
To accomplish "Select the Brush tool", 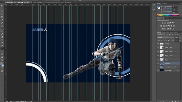I will [2, 26].
